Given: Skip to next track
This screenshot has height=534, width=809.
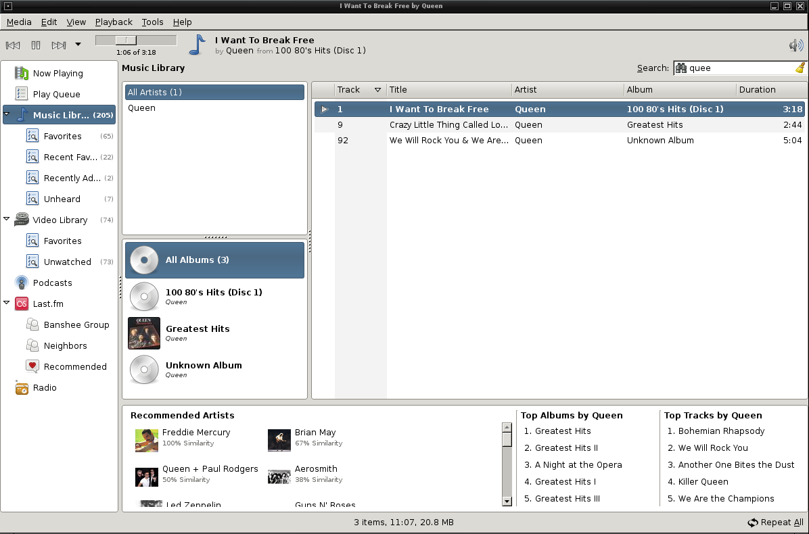Looking at the screenshot, I should point(58,45).
